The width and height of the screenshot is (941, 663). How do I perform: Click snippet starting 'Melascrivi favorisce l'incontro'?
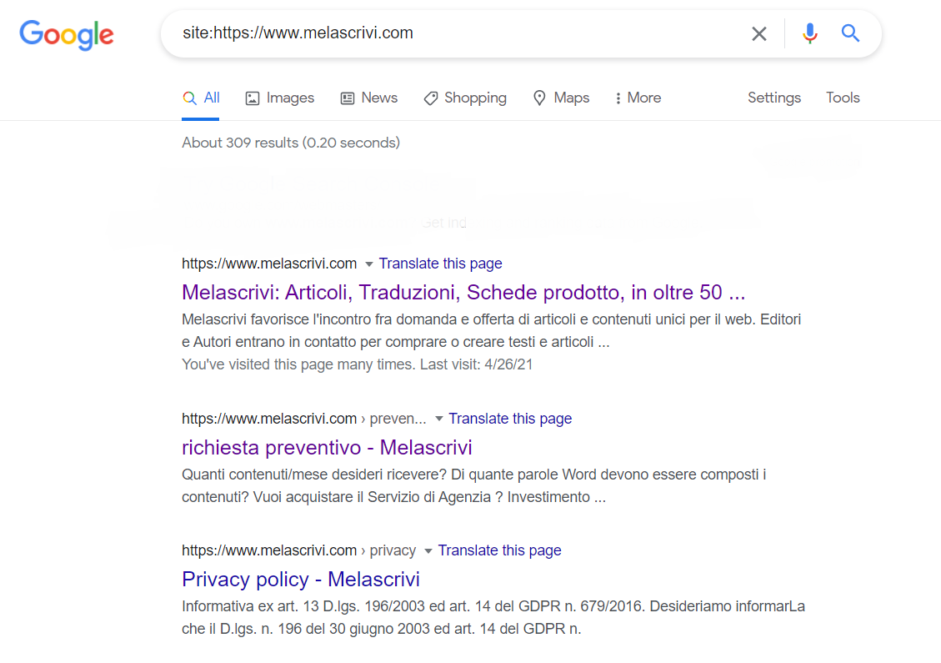[492, 330]
